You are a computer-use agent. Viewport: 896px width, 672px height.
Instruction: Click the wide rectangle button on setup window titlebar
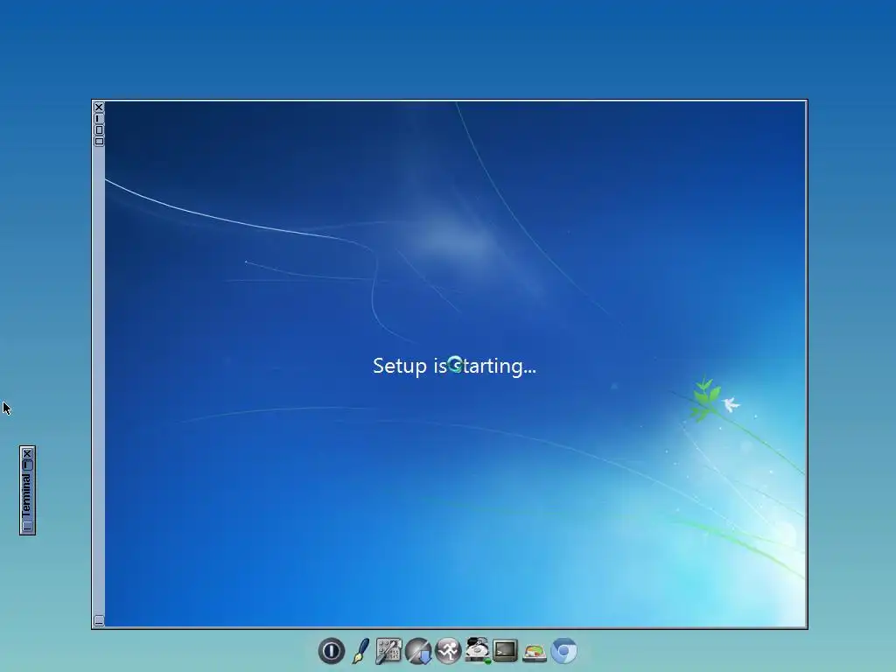[99, 141]
